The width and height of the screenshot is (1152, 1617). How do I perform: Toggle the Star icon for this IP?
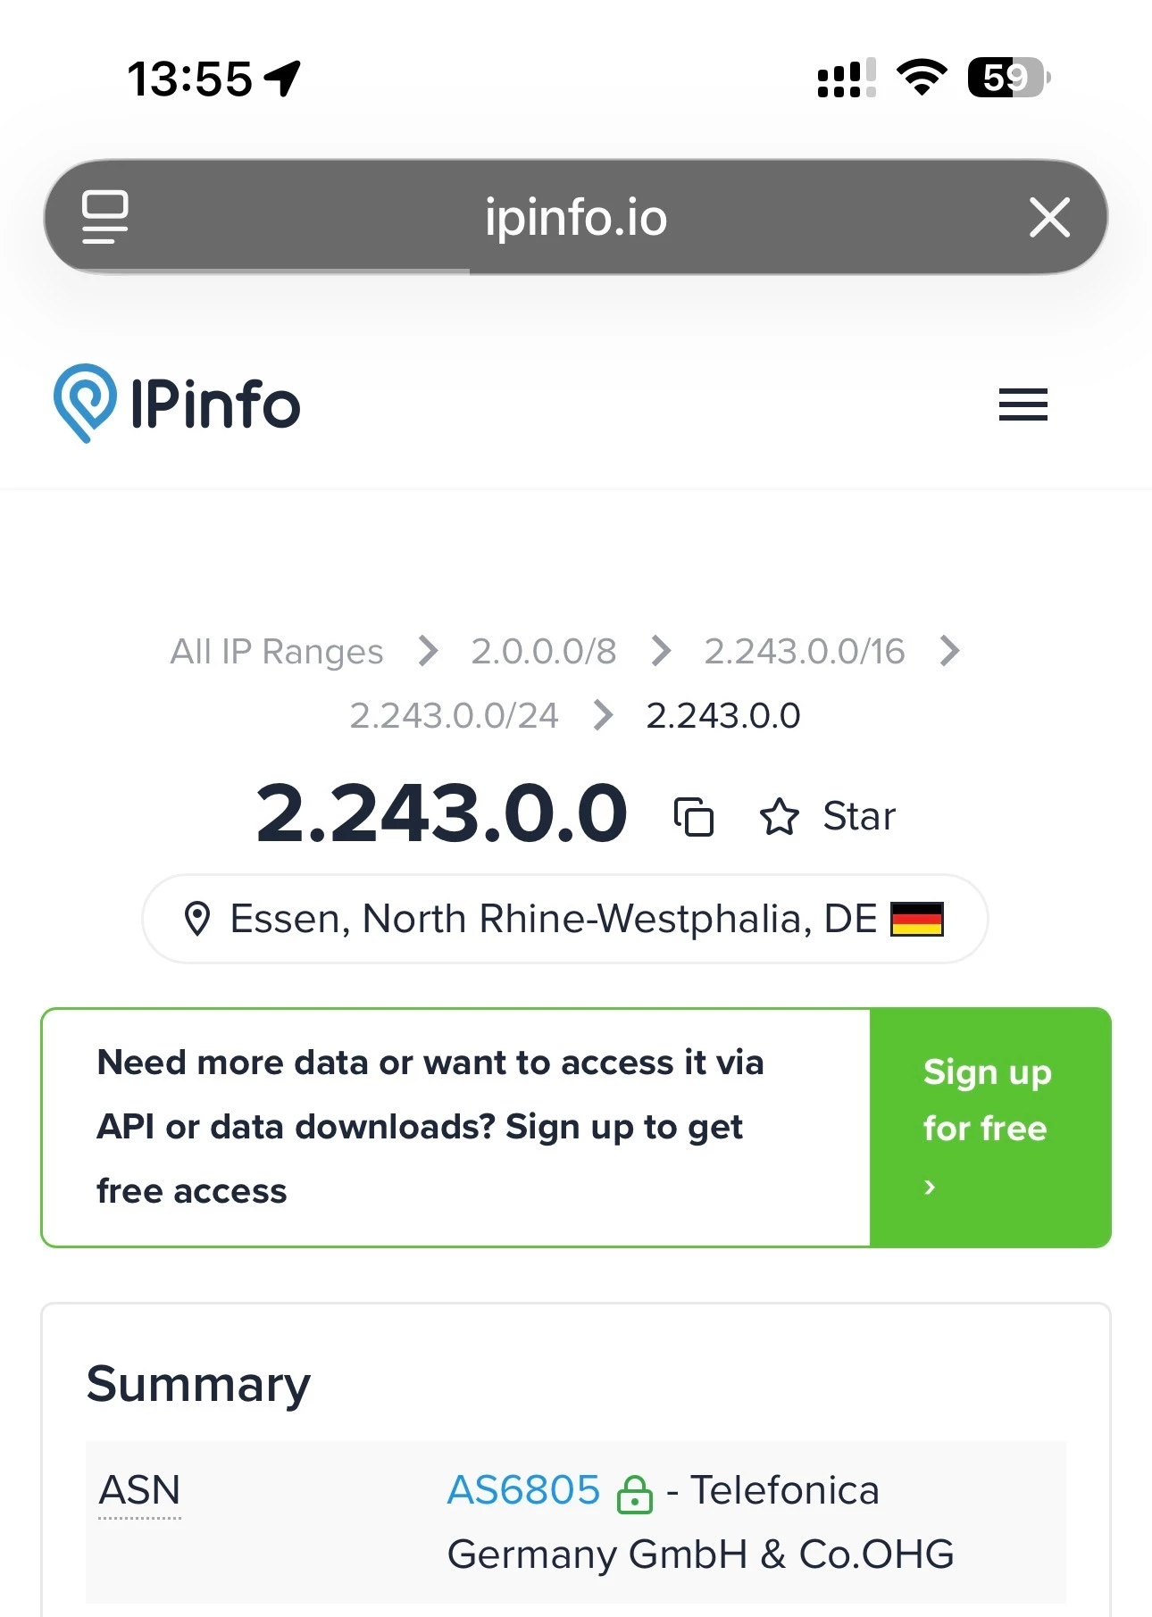click(x=779, y=816)
